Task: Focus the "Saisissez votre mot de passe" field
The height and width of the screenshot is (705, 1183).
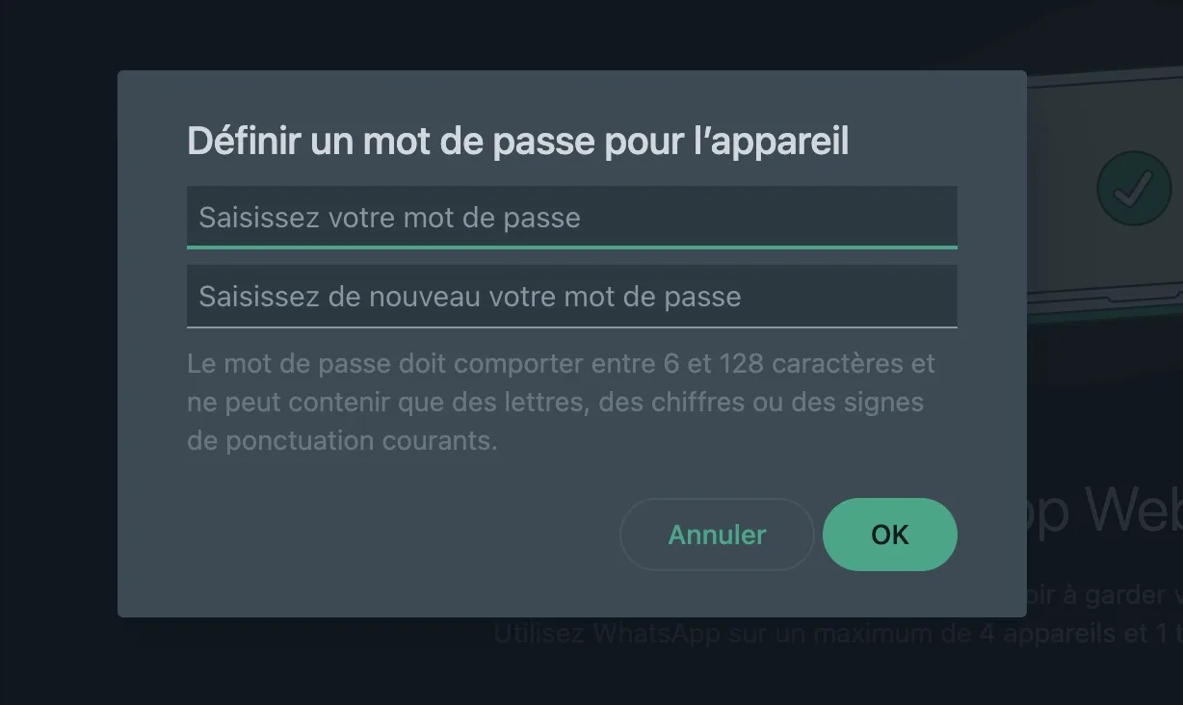Action: pyautogui.click(x=571, y=217)
